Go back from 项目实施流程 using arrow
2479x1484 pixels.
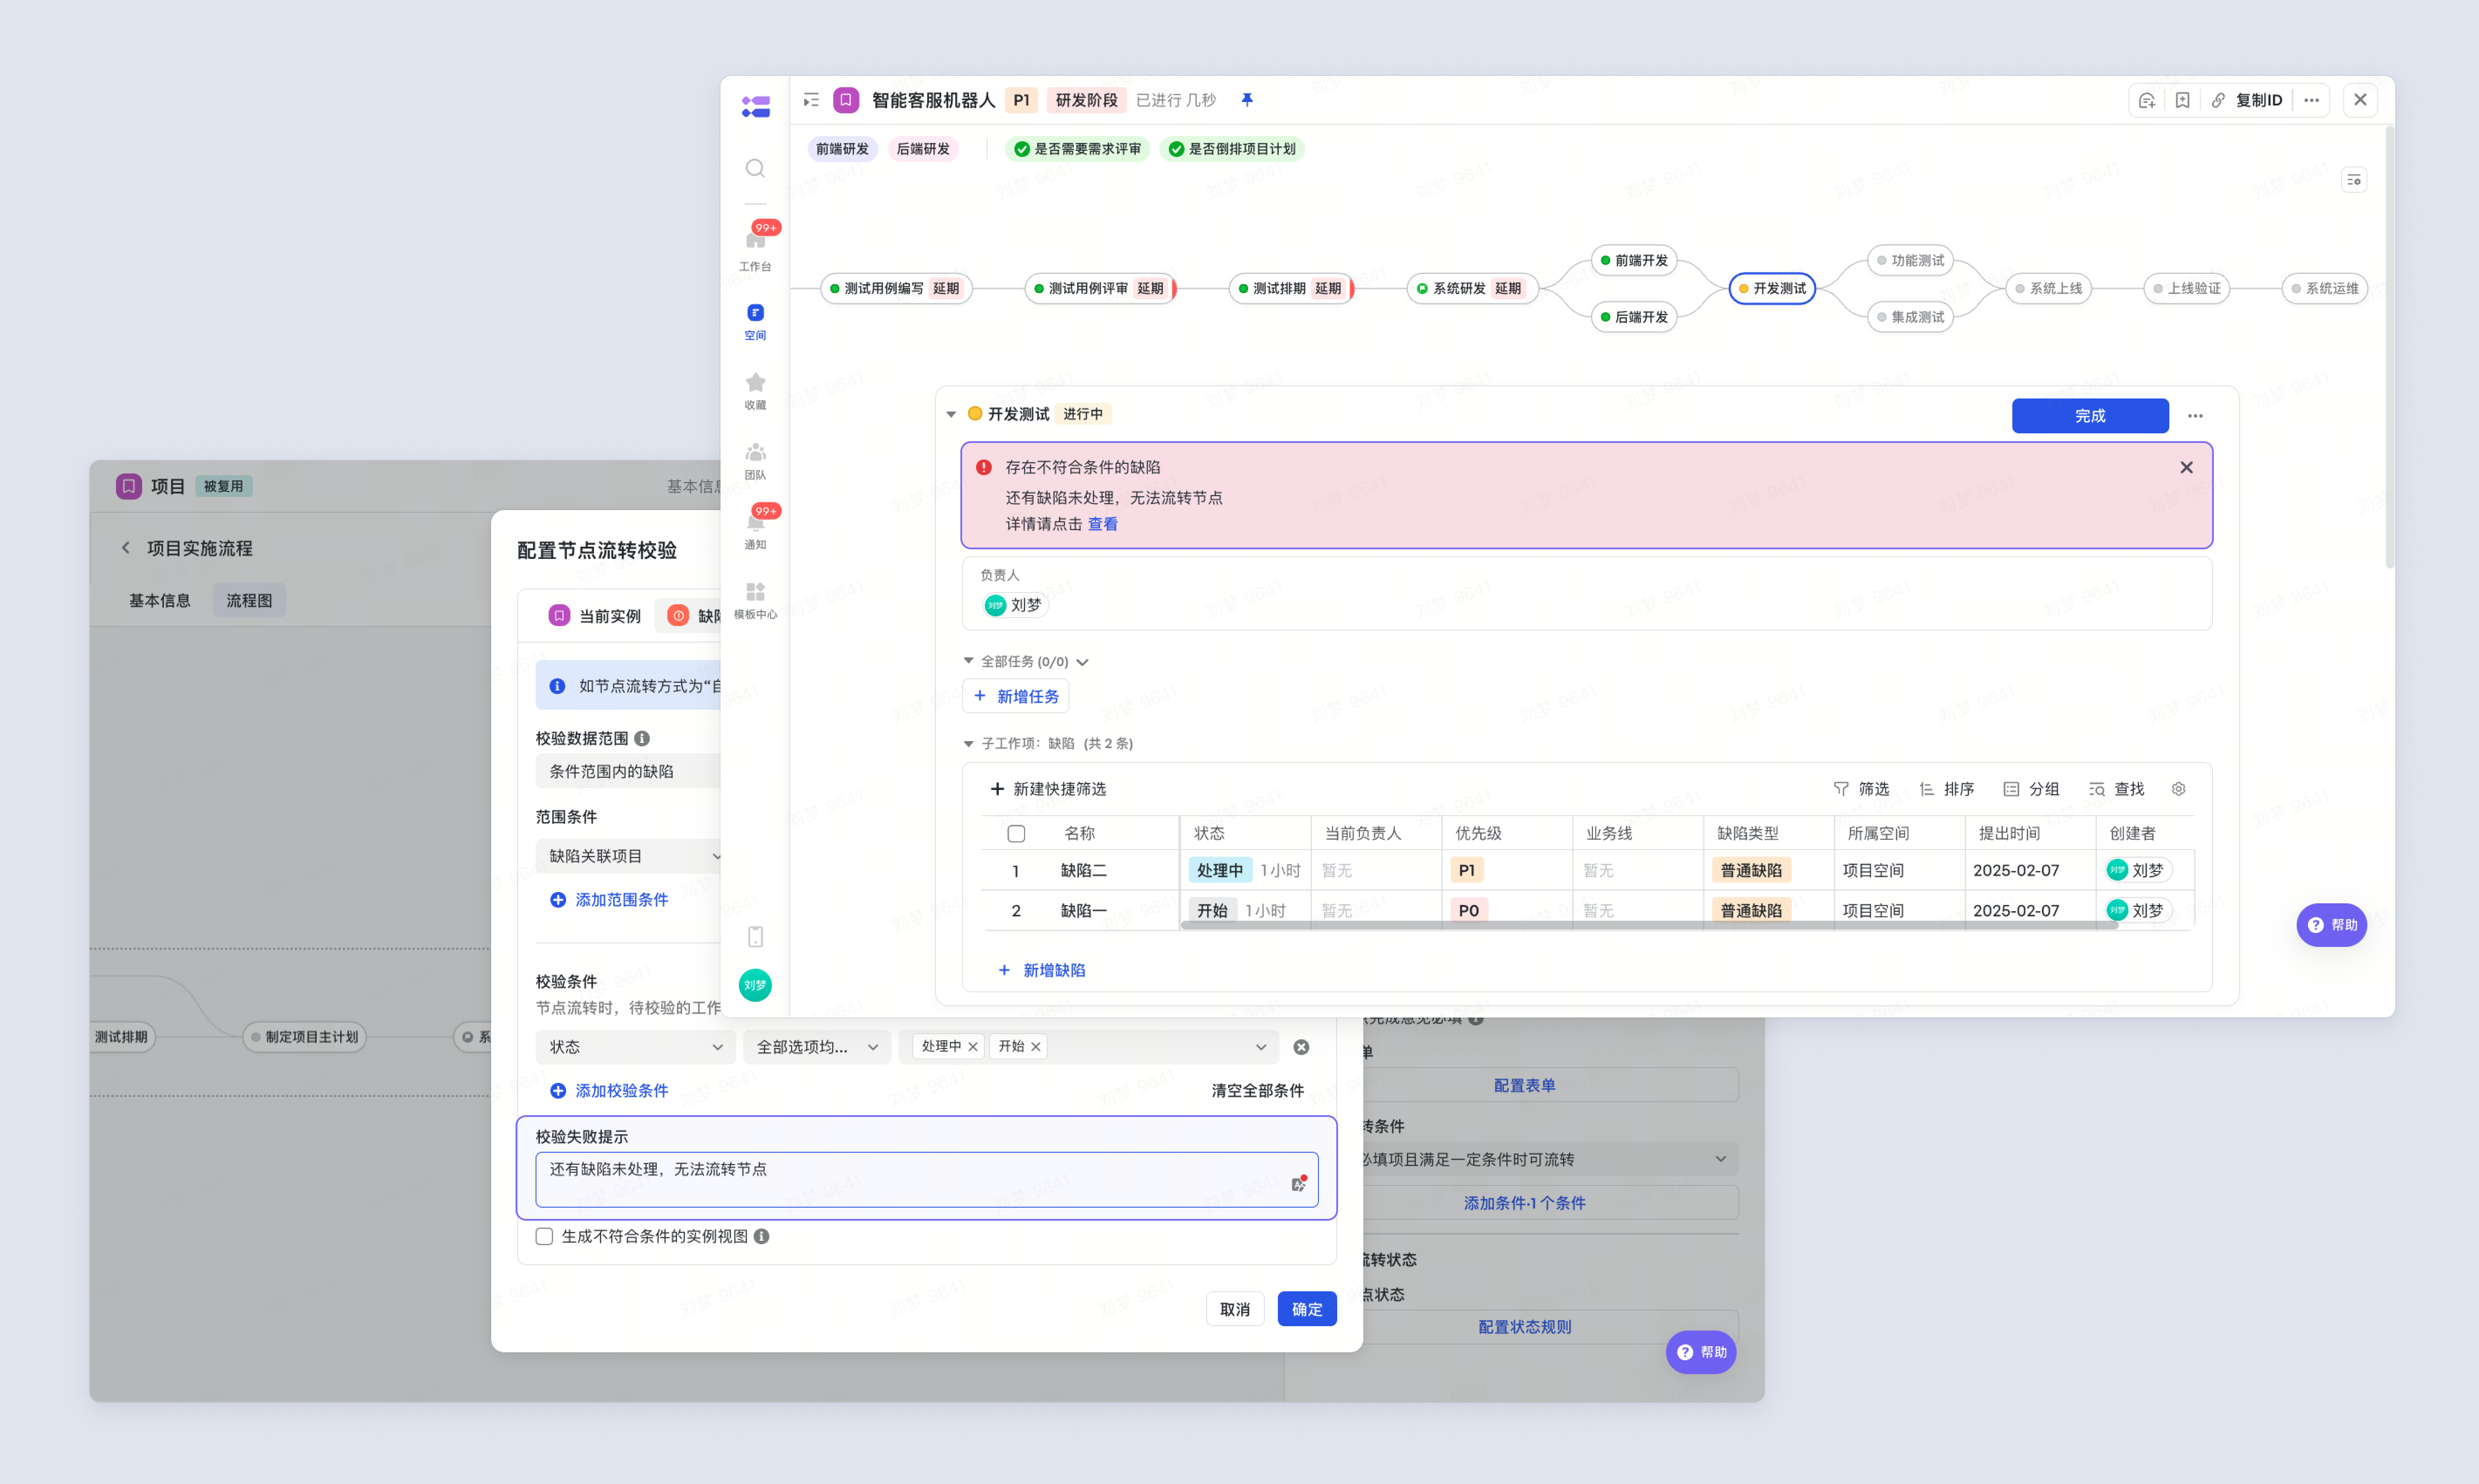tap(126, 548)
